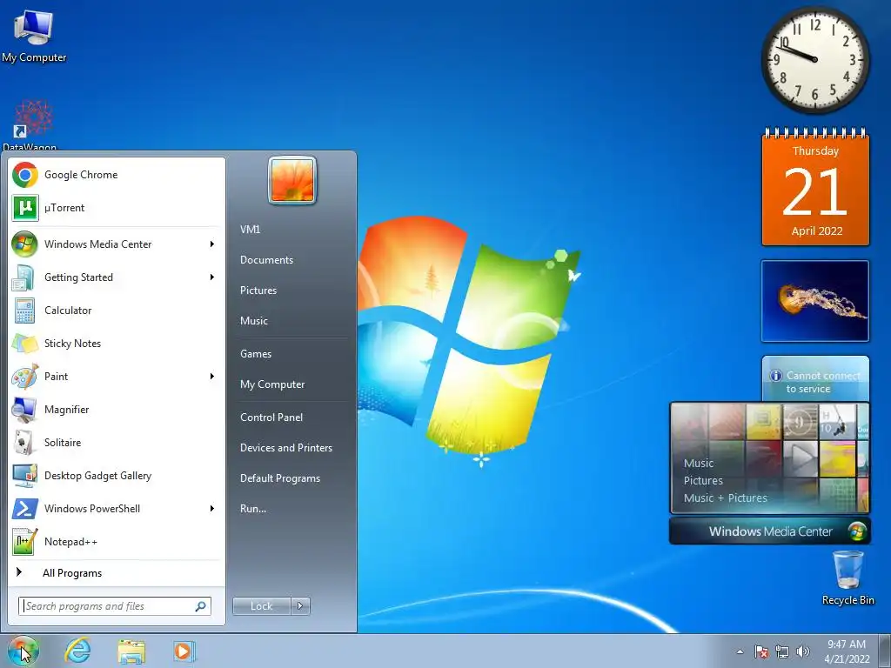Click the volume speaker tray icon
The height and width of the screenshot is (668, 891).
(803, 651)
